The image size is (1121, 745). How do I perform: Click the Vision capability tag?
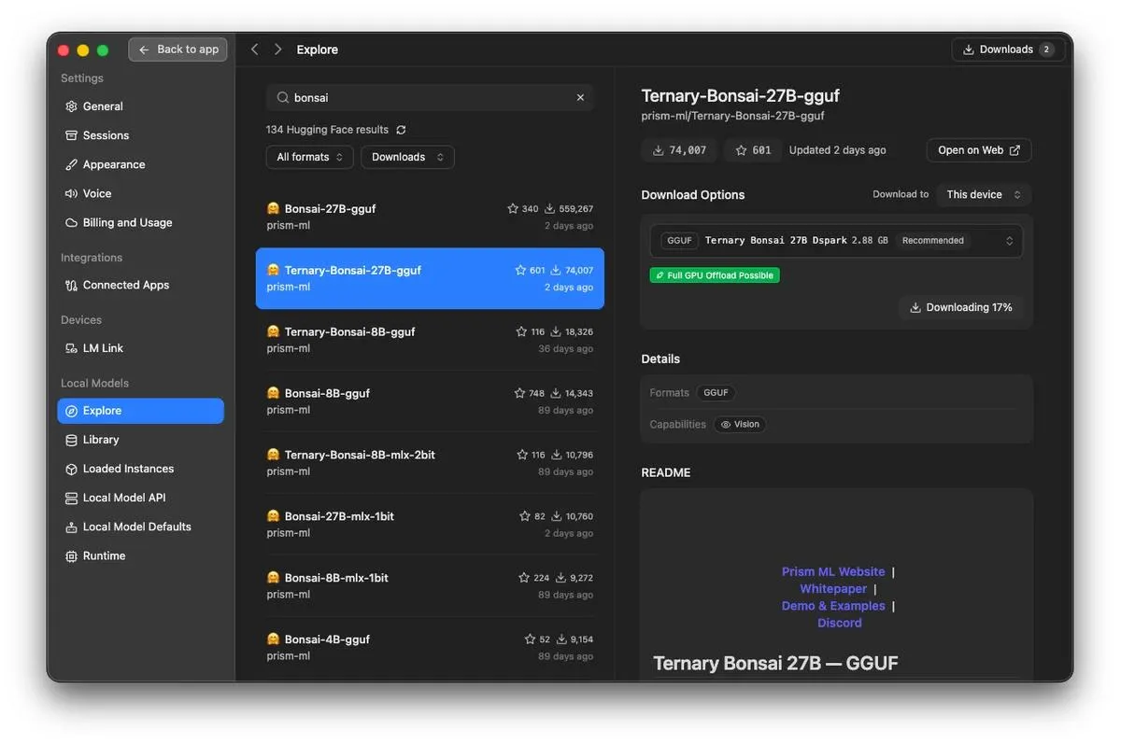coord(740,424)
